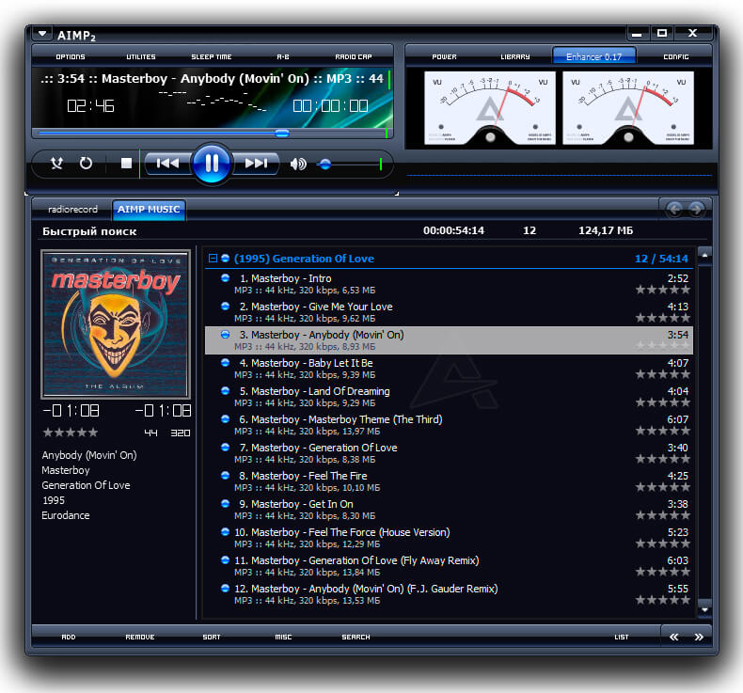The image size is (743, 693).
Task: Click the double right arrow at bottom
Action: pos(699,638)
